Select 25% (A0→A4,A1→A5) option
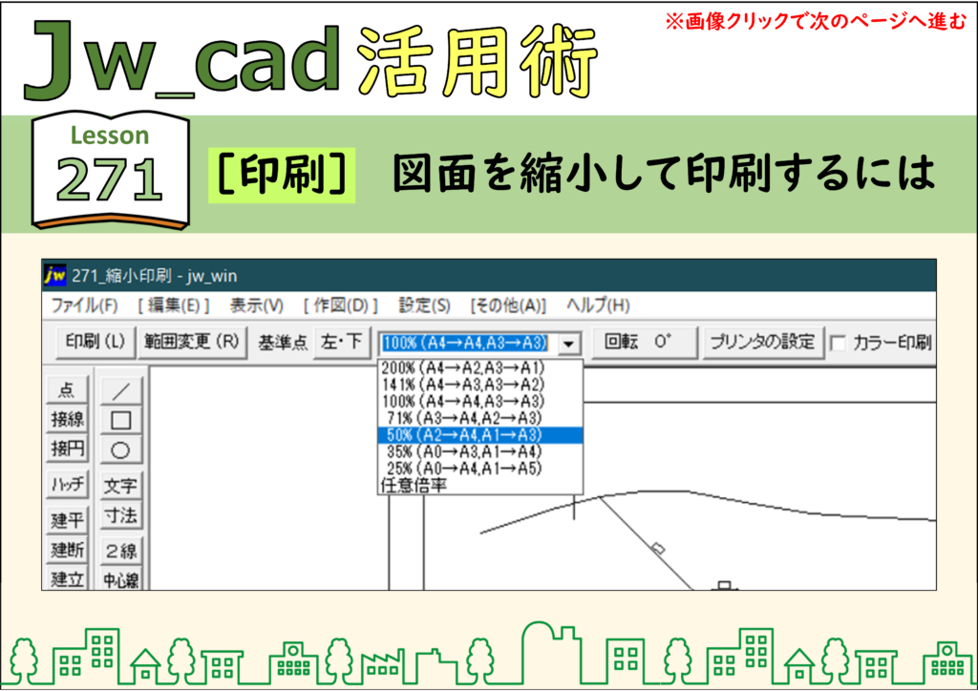This screenshot has width=978, height=691. tap(480, 469)
